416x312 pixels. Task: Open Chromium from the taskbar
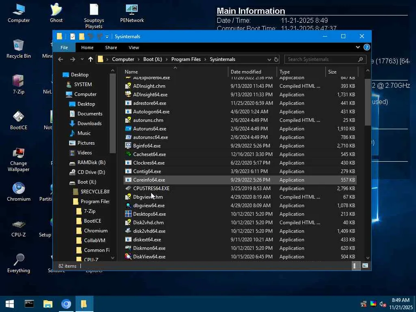[66, 304]
